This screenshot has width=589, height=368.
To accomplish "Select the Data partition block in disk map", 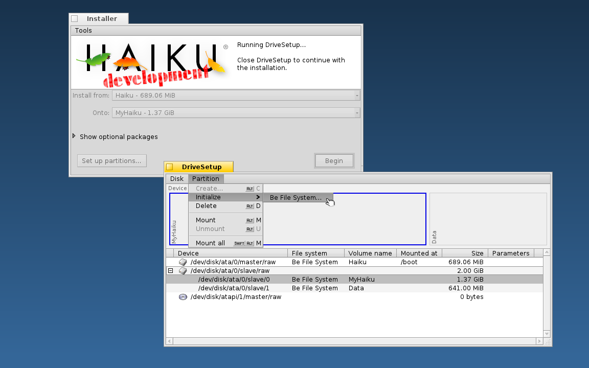I will pyautogui.click(x=488, y=219).
